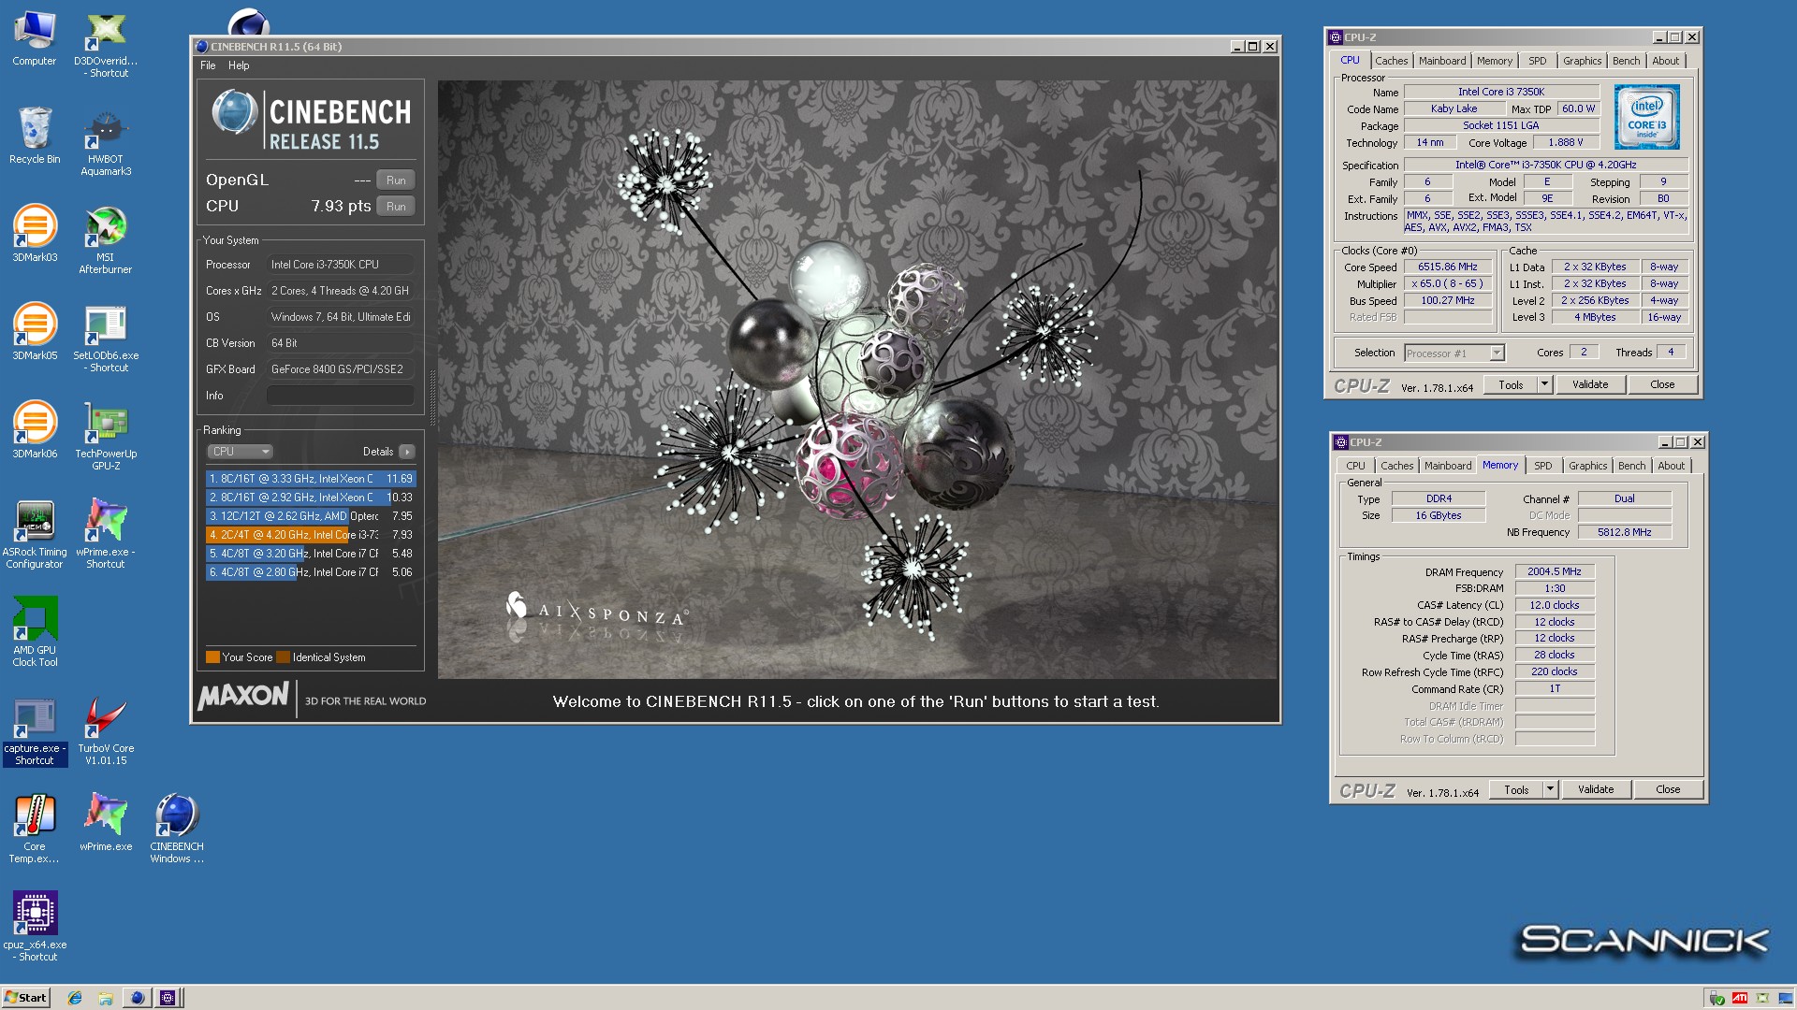
Task: Click the Start button
Action: tap(25, 998)
